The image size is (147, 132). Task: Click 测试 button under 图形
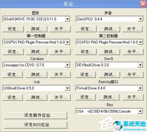click(x=37, y=29)
